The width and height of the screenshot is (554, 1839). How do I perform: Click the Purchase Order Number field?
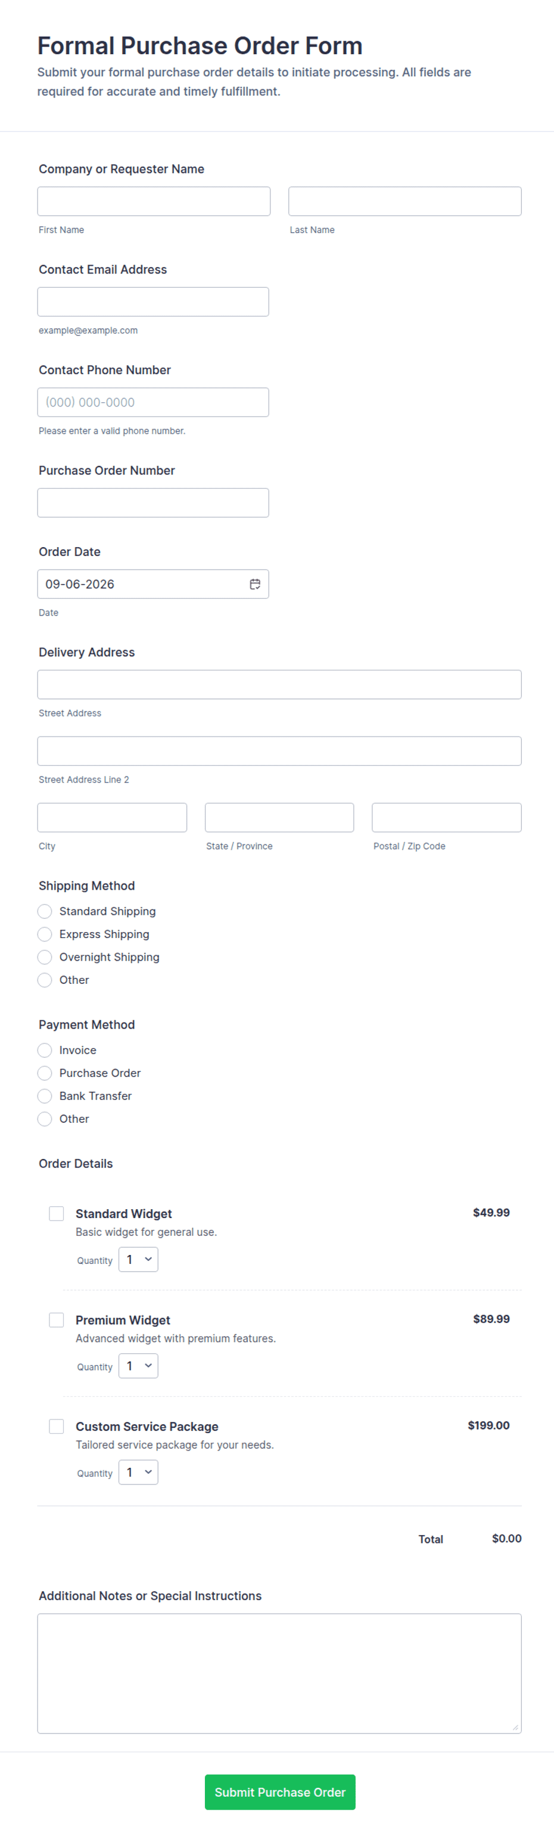click(154, 504)
